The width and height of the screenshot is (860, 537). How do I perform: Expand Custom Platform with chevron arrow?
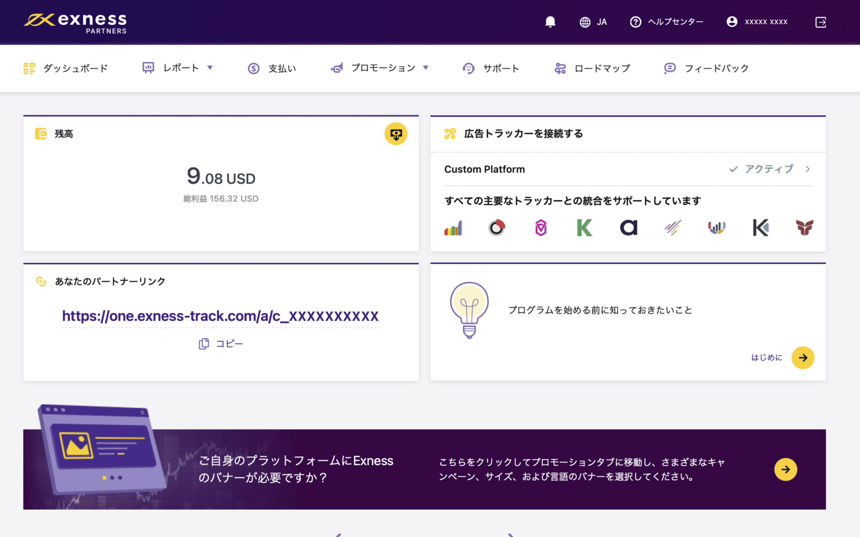tap(807, 169)
